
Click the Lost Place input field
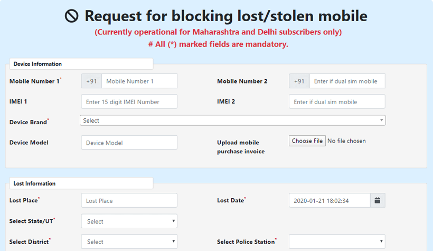pyautogui.click(x=129, y=201)
